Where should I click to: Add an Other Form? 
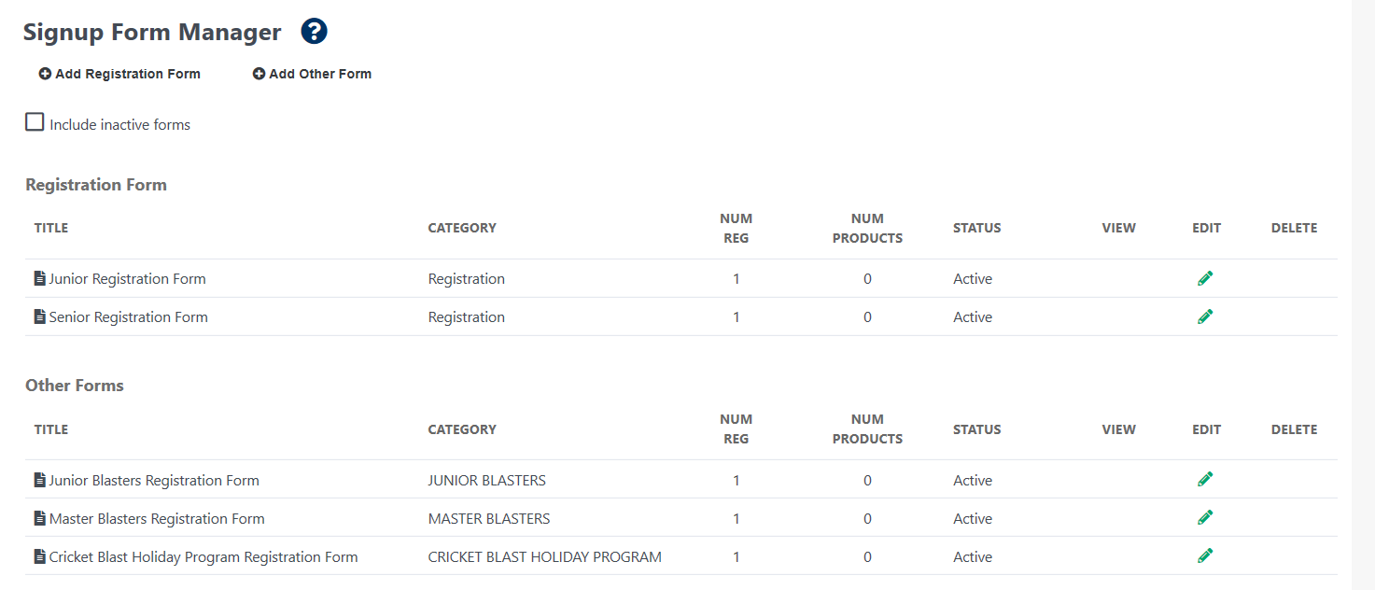tap(312, 74)
